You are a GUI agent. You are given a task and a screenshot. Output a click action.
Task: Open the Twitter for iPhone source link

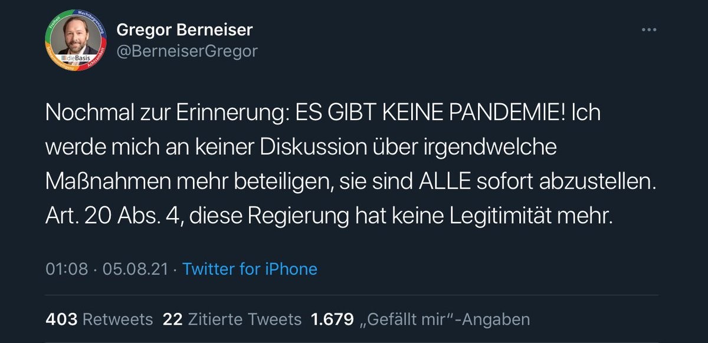coord(250,269)
